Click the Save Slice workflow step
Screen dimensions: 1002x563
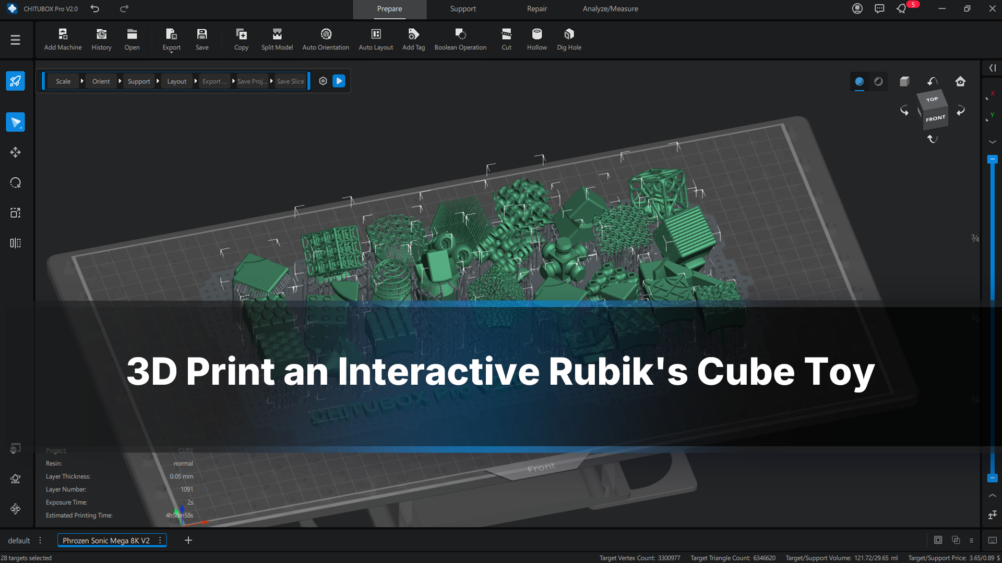coord(290,81)
